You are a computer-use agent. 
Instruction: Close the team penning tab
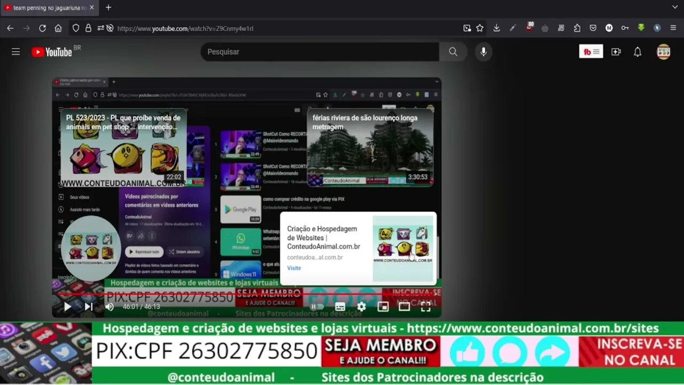pos(92,8)
